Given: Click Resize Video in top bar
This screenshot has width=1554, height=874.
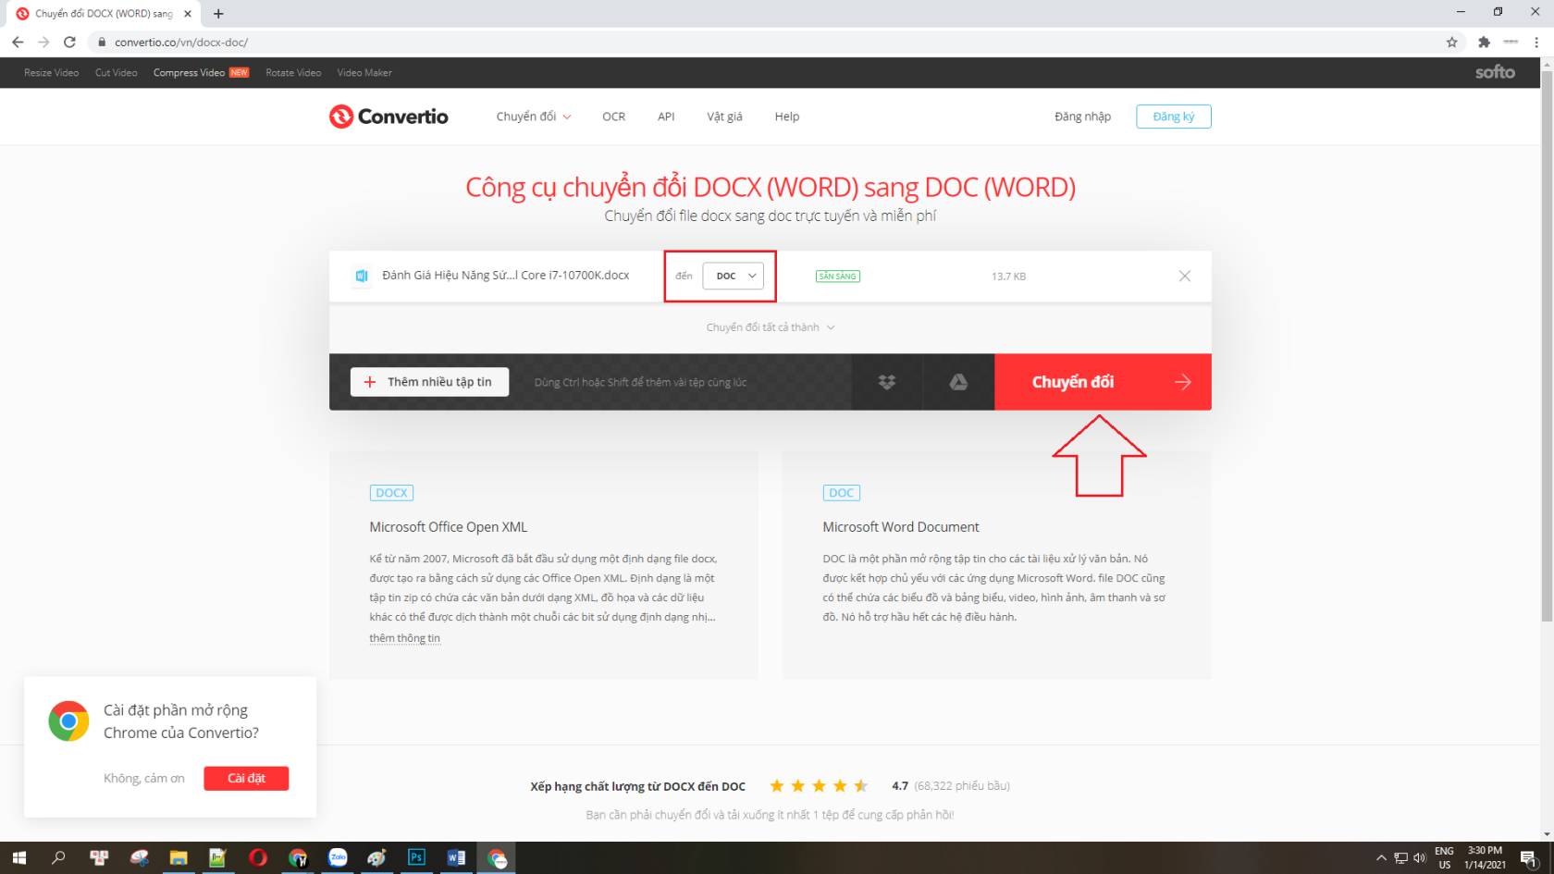Looking at the screenshot, I should (51, 73).
